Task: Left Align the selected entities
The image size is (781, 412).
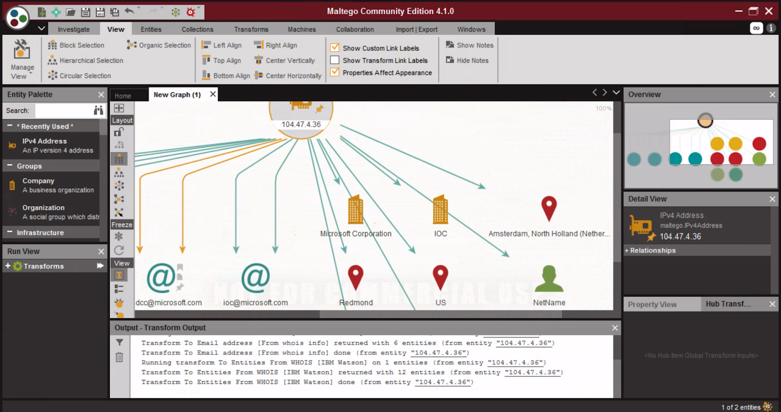Action: click(x=222, y=45)
